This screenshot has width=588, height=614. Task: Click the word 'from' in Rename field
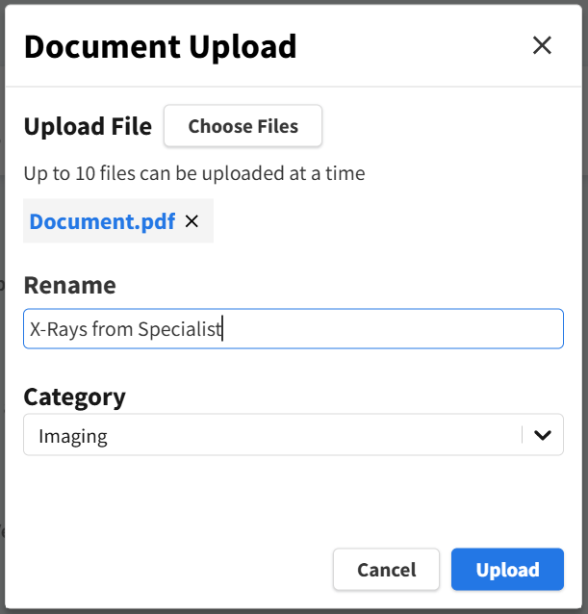tap(113, 329)
